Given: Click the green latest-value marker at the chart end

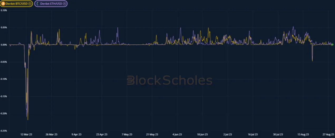Looking at the screenshot, I should pyautogui.click(x=332, y=44).
